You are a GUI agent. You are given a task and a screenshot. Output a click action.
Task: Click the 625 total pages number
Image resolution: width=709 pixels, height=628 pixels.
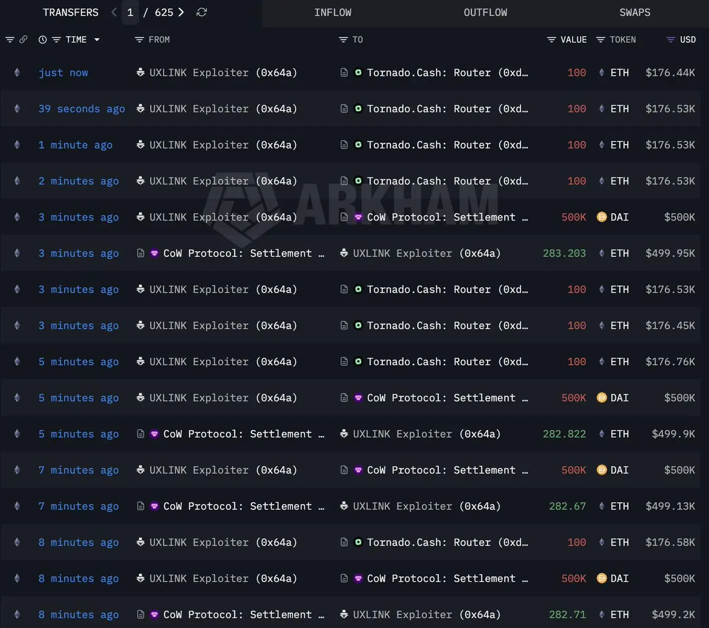pos(164,12)
